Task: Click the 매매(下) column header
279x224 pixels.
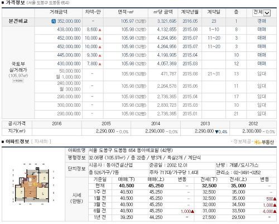Action: (127, 179)
